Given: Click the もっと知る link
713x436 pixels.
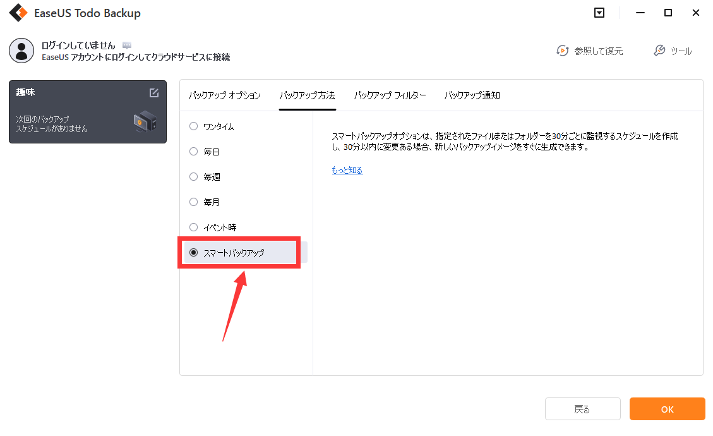Looking at the screenshot, I should tap(347, 171).
